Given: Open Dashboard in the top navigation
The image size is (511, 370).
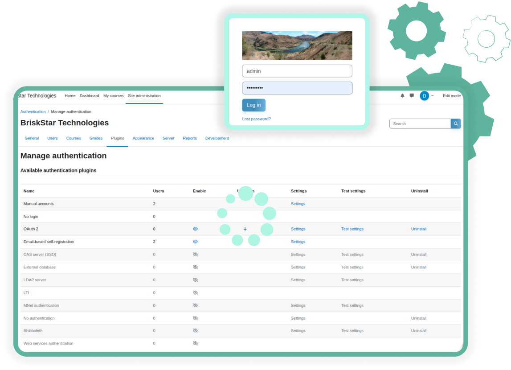Looking at the screenshot, I should (89, 96).
